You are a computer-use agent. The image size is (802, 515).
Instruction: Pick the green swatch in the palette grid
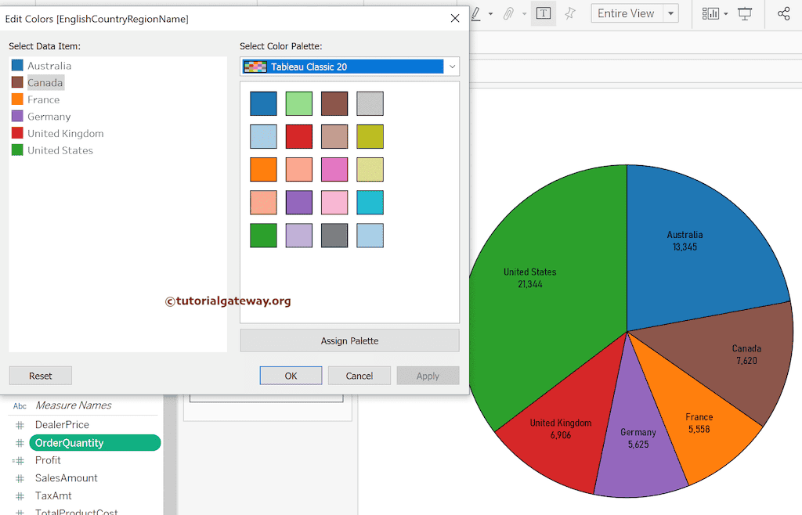tap(263, 236)
